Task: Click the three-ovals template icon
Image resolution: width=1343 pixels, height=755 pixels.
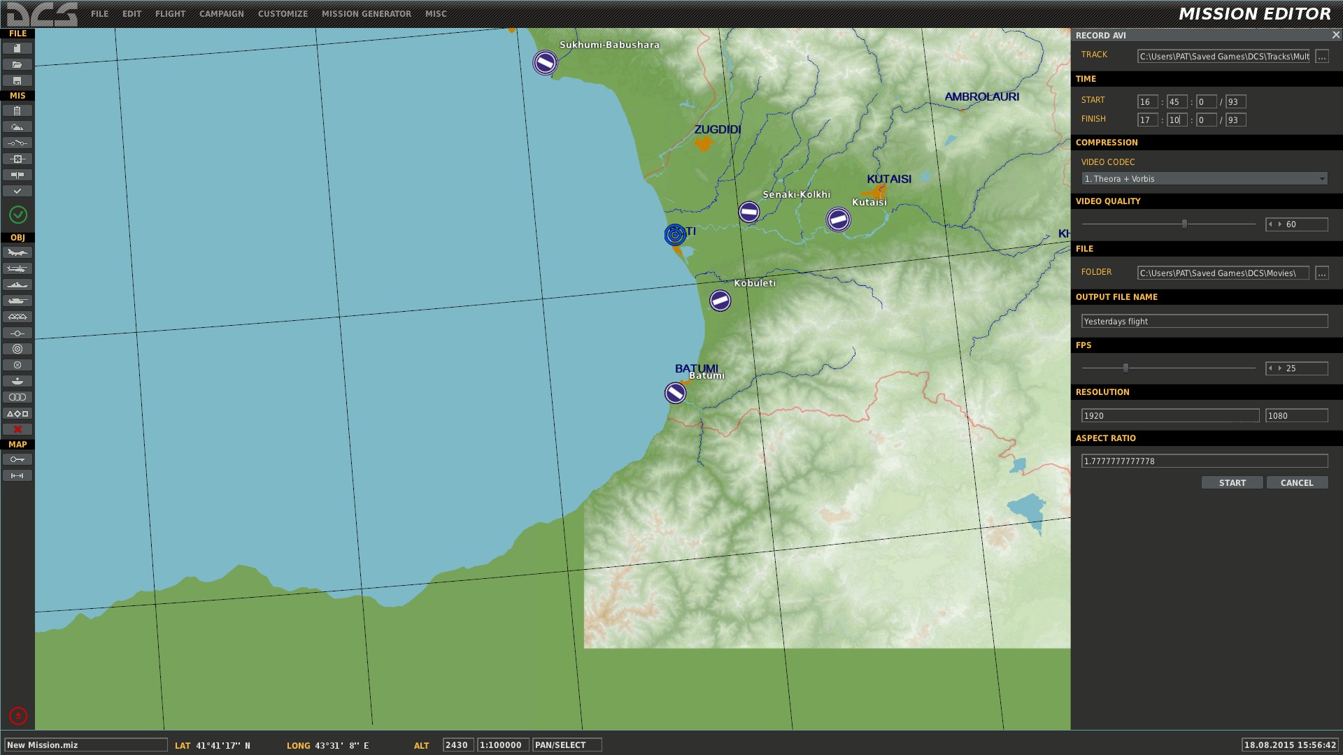Action: tap(17, 397)
